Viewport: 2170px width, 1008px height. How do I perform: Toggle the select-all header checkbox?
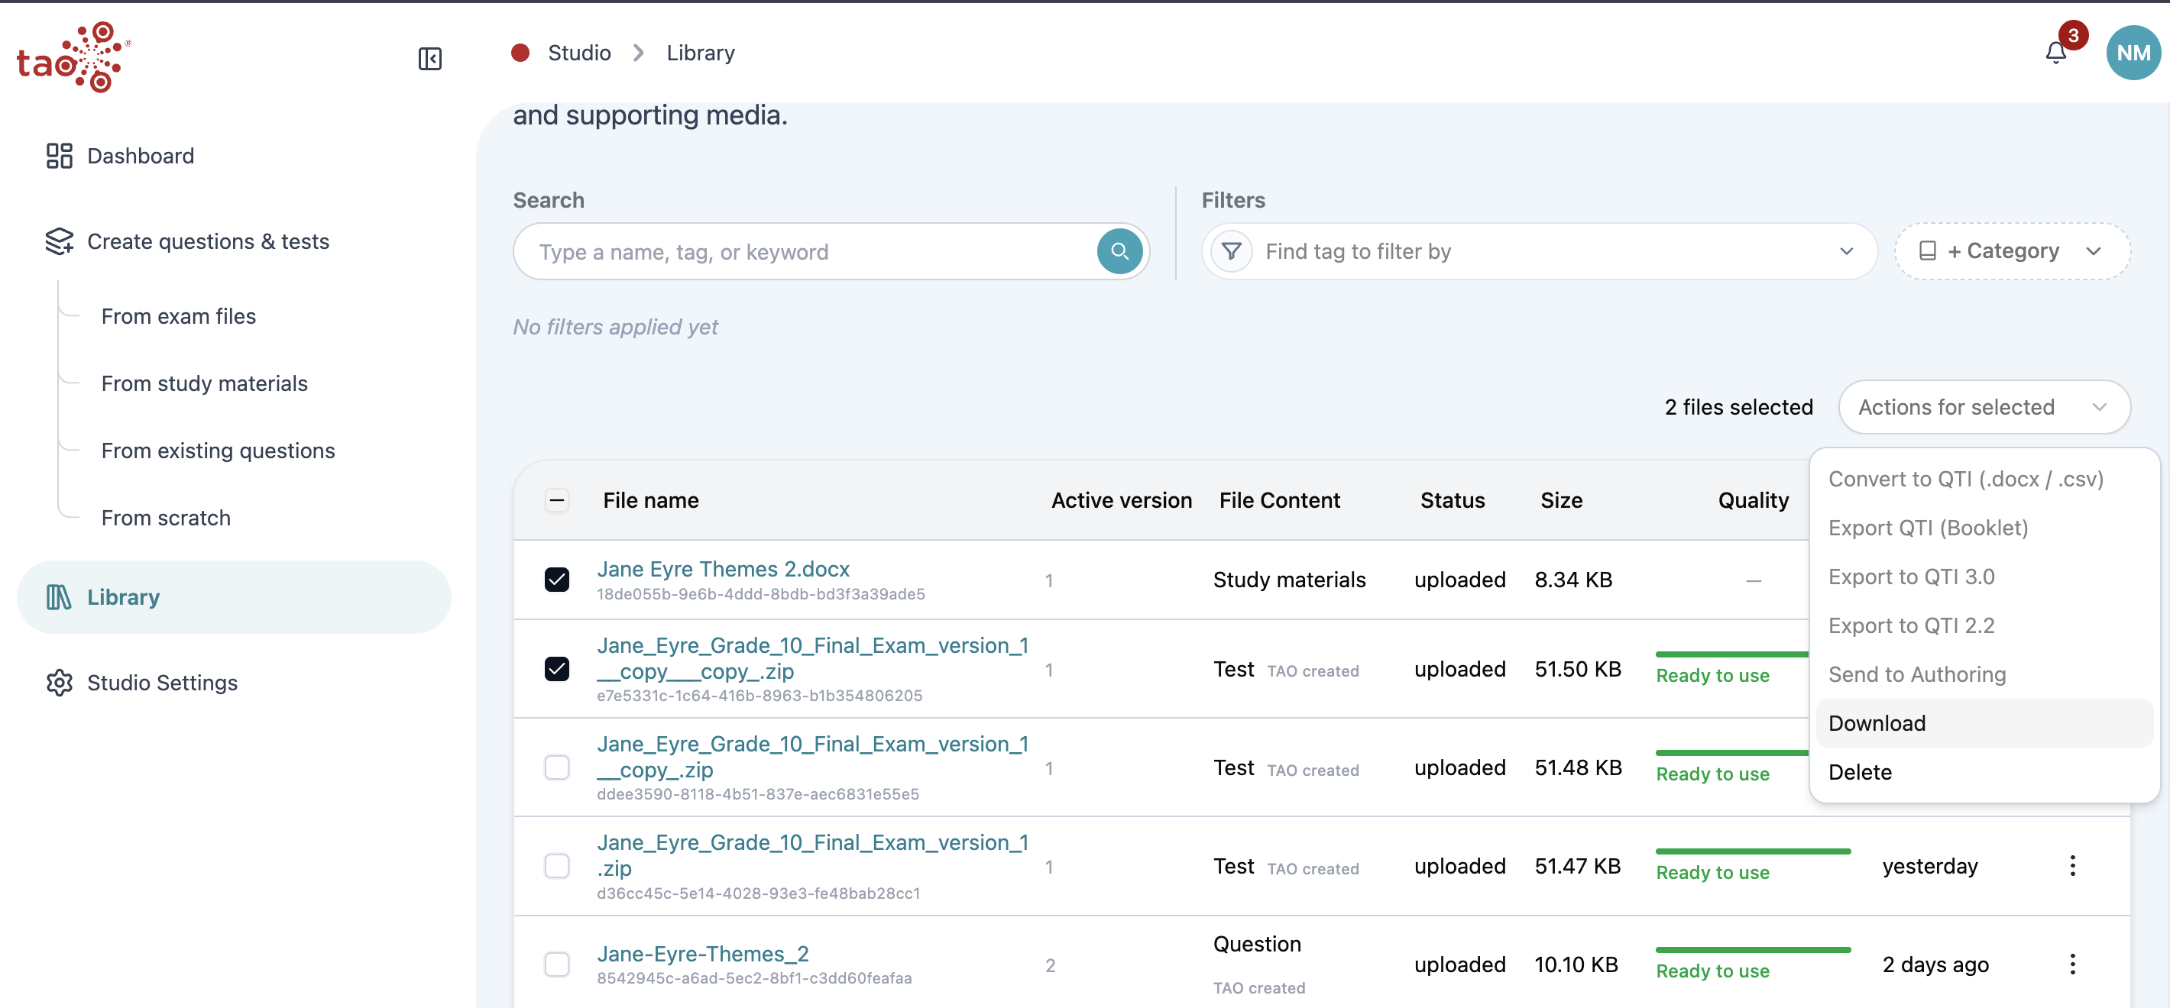[557, 500]
